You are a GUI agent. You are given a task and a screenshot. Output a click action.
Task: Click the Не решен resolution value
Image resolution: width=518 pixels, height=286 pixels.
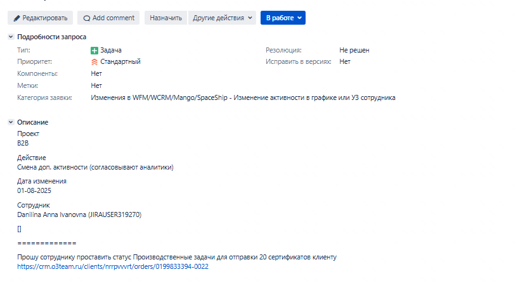tap(354, 50)
